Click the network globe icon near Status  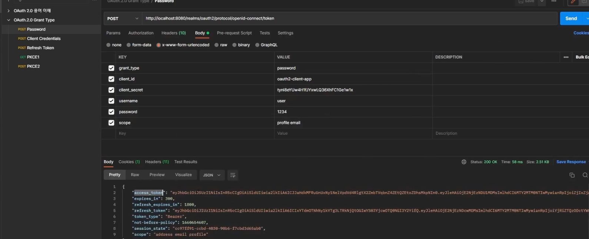464,162
